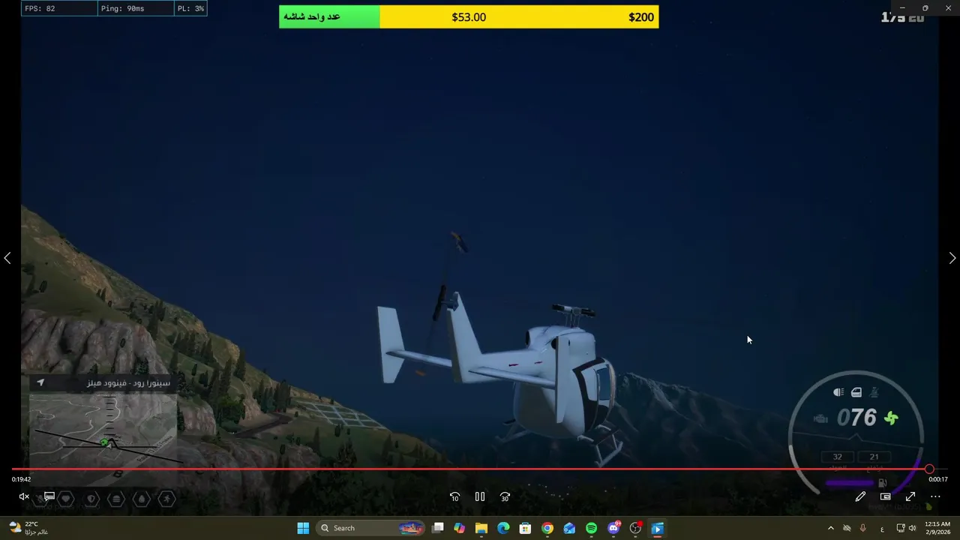Open Discord from the taskbar
This screenshot has height=540, width=960.
tap(613, 528)
